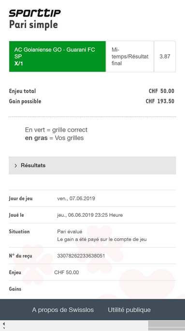Click the Gains row label
Image resolution: width=185 pixels, height=331 pixels.
15,289
